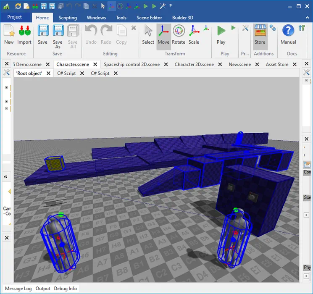Close the Character.scene tab
This screenshot has height=294, width=313.
coord(95,64)
